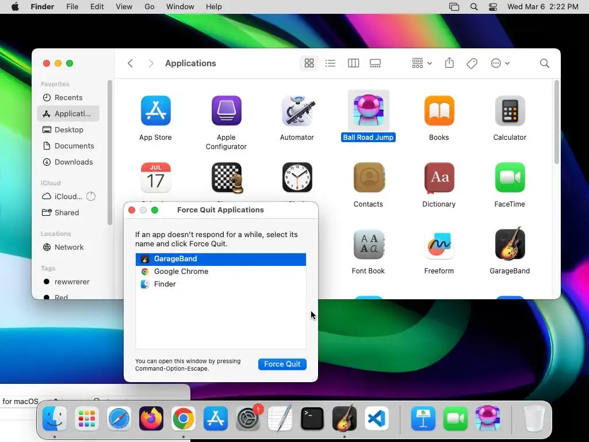
Task: Open the Help menu
Action: click(x=214, y=7)
